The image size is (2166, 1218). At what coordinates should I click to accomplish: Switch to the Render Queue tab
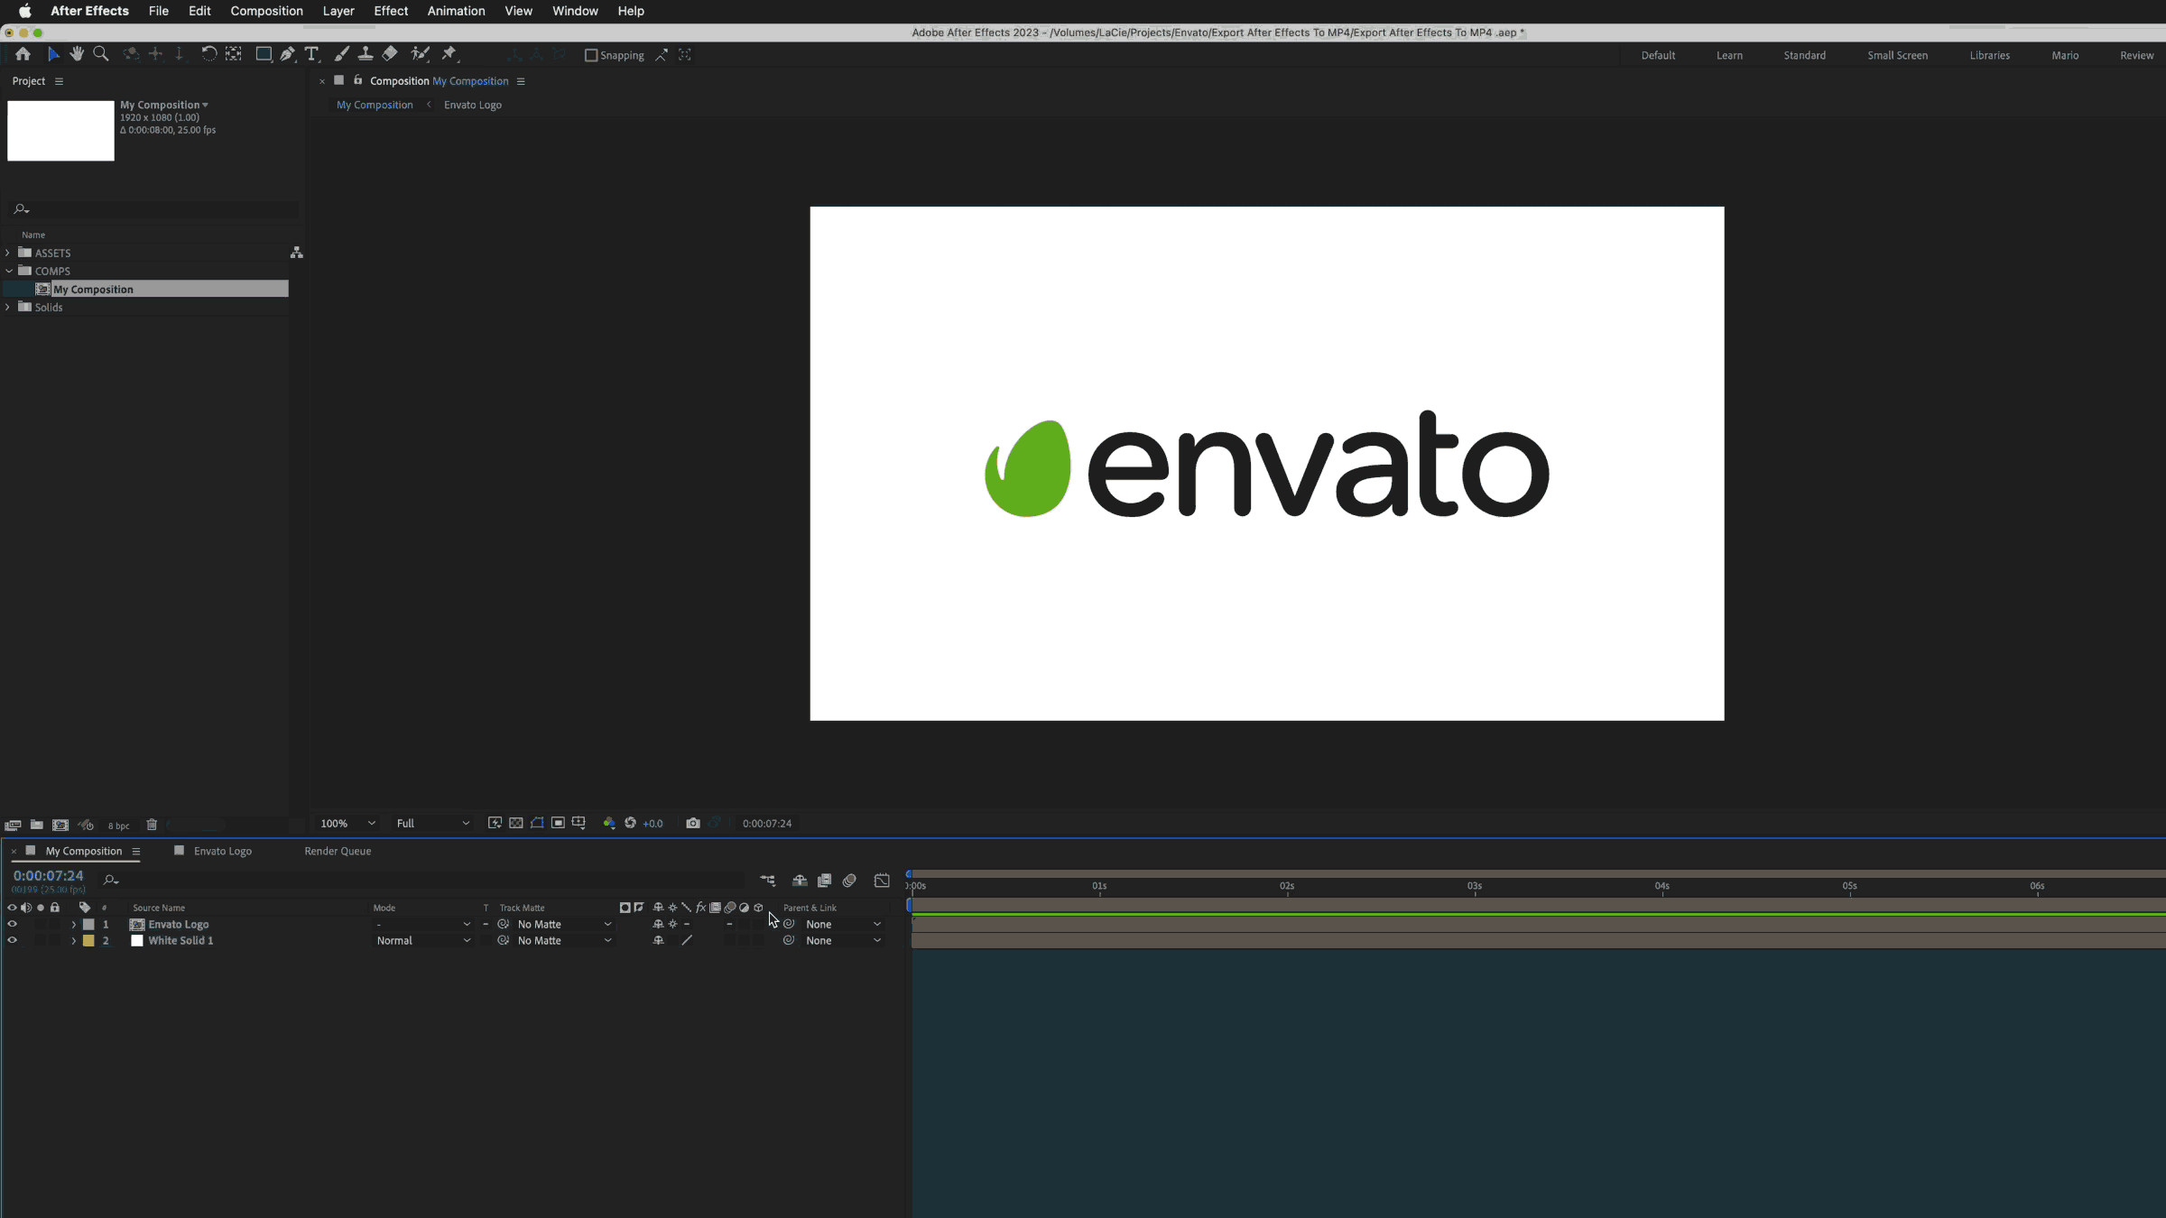pos(337,851)
